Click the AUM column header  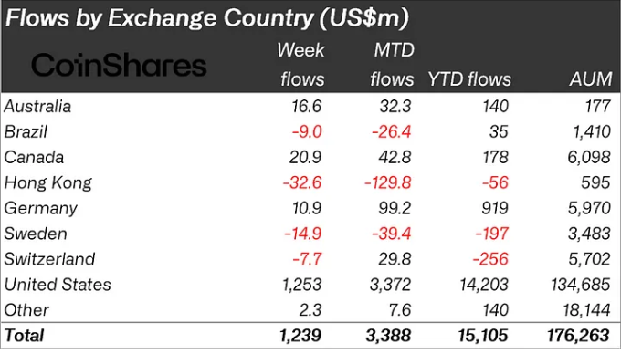tap(591, 79)
